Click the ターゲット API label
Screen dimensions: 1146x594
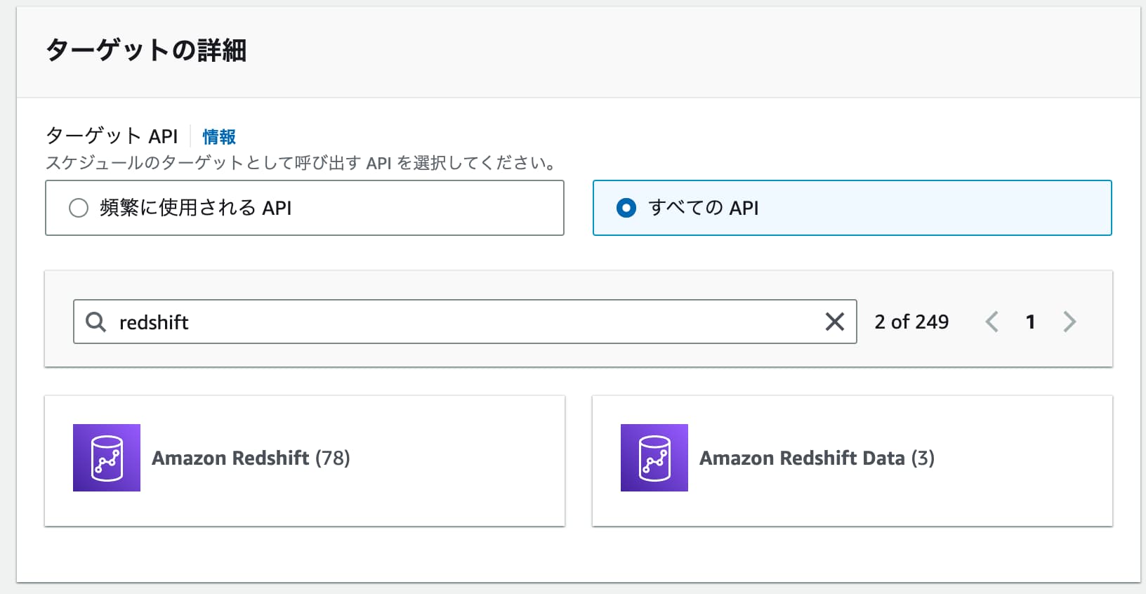coord(112,136)
